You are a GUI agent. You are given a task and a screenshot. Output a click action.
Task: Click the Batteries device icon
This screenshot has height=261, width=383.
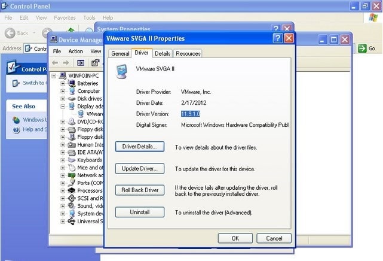(72, 83)
